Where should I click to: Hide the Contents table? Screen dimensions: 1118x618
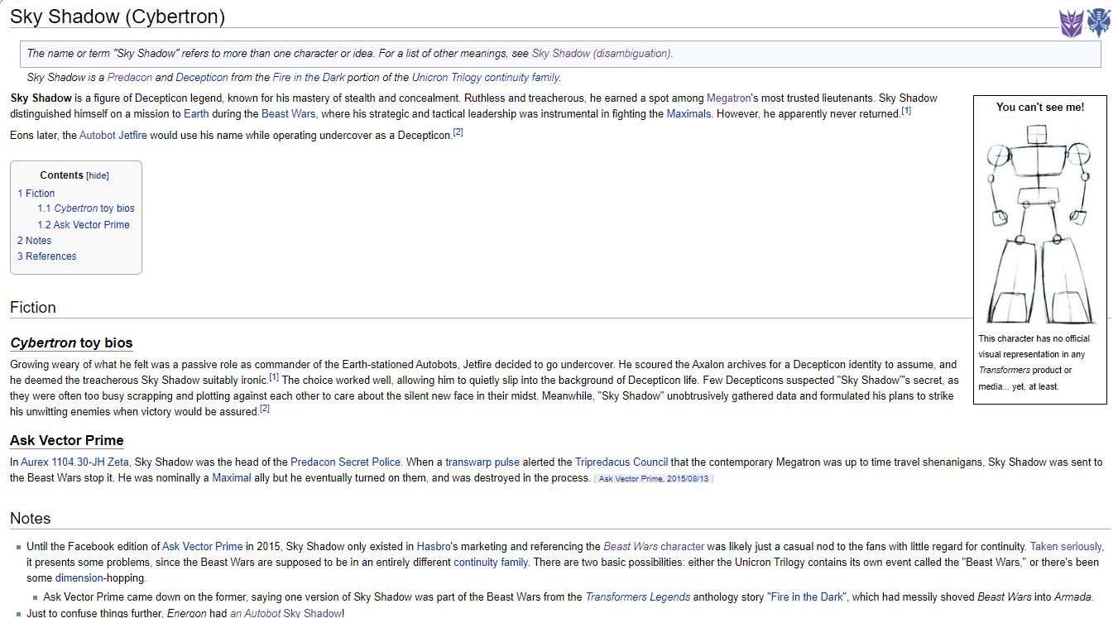point(98,175)
